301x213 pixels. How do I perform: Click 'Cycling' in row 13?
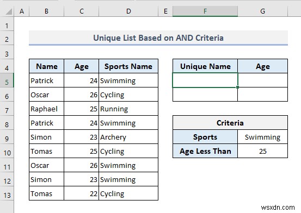(x=128, y=193)
